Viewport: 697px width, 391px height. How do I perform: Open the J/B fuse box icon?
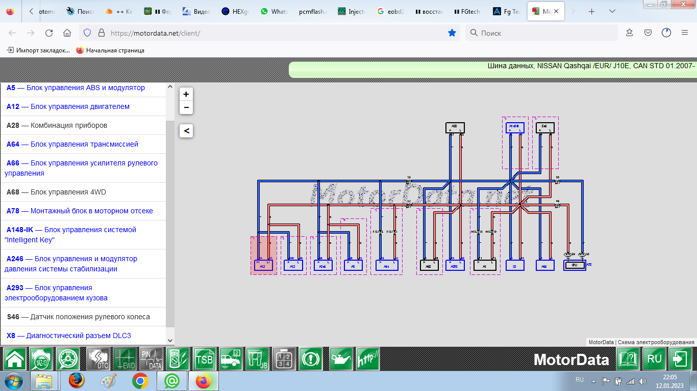[258, 359]
